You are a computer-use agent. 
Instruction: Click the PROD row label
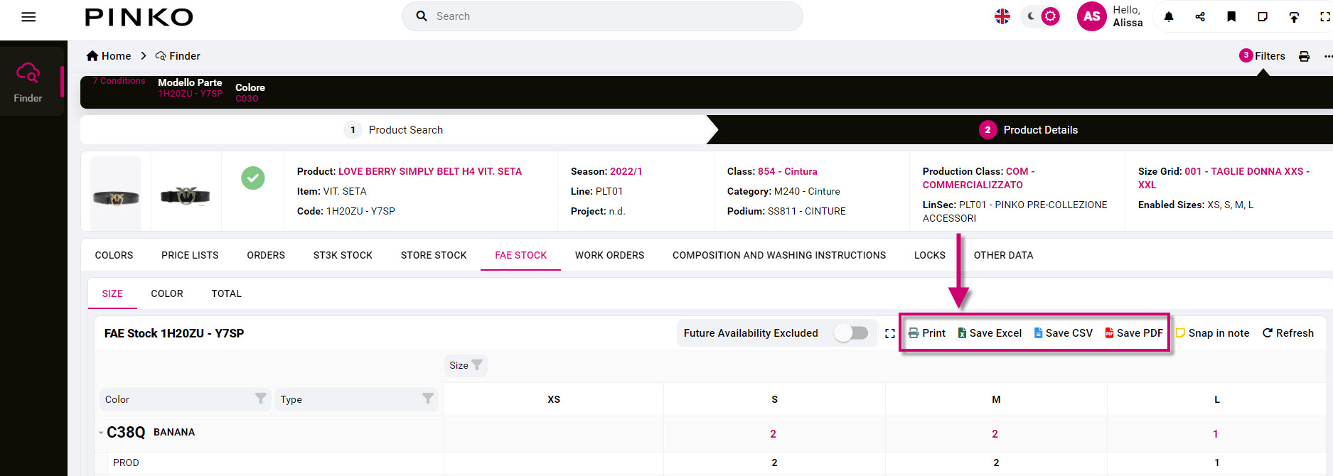tap(126, 463)
